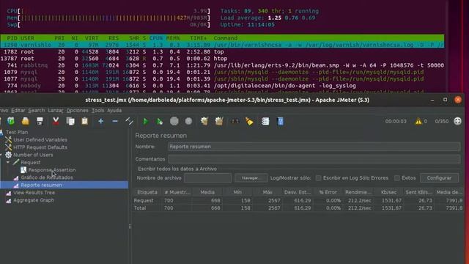Collapse the Number of Users tree node
This screenshot has height=264, width=469.
1,155
